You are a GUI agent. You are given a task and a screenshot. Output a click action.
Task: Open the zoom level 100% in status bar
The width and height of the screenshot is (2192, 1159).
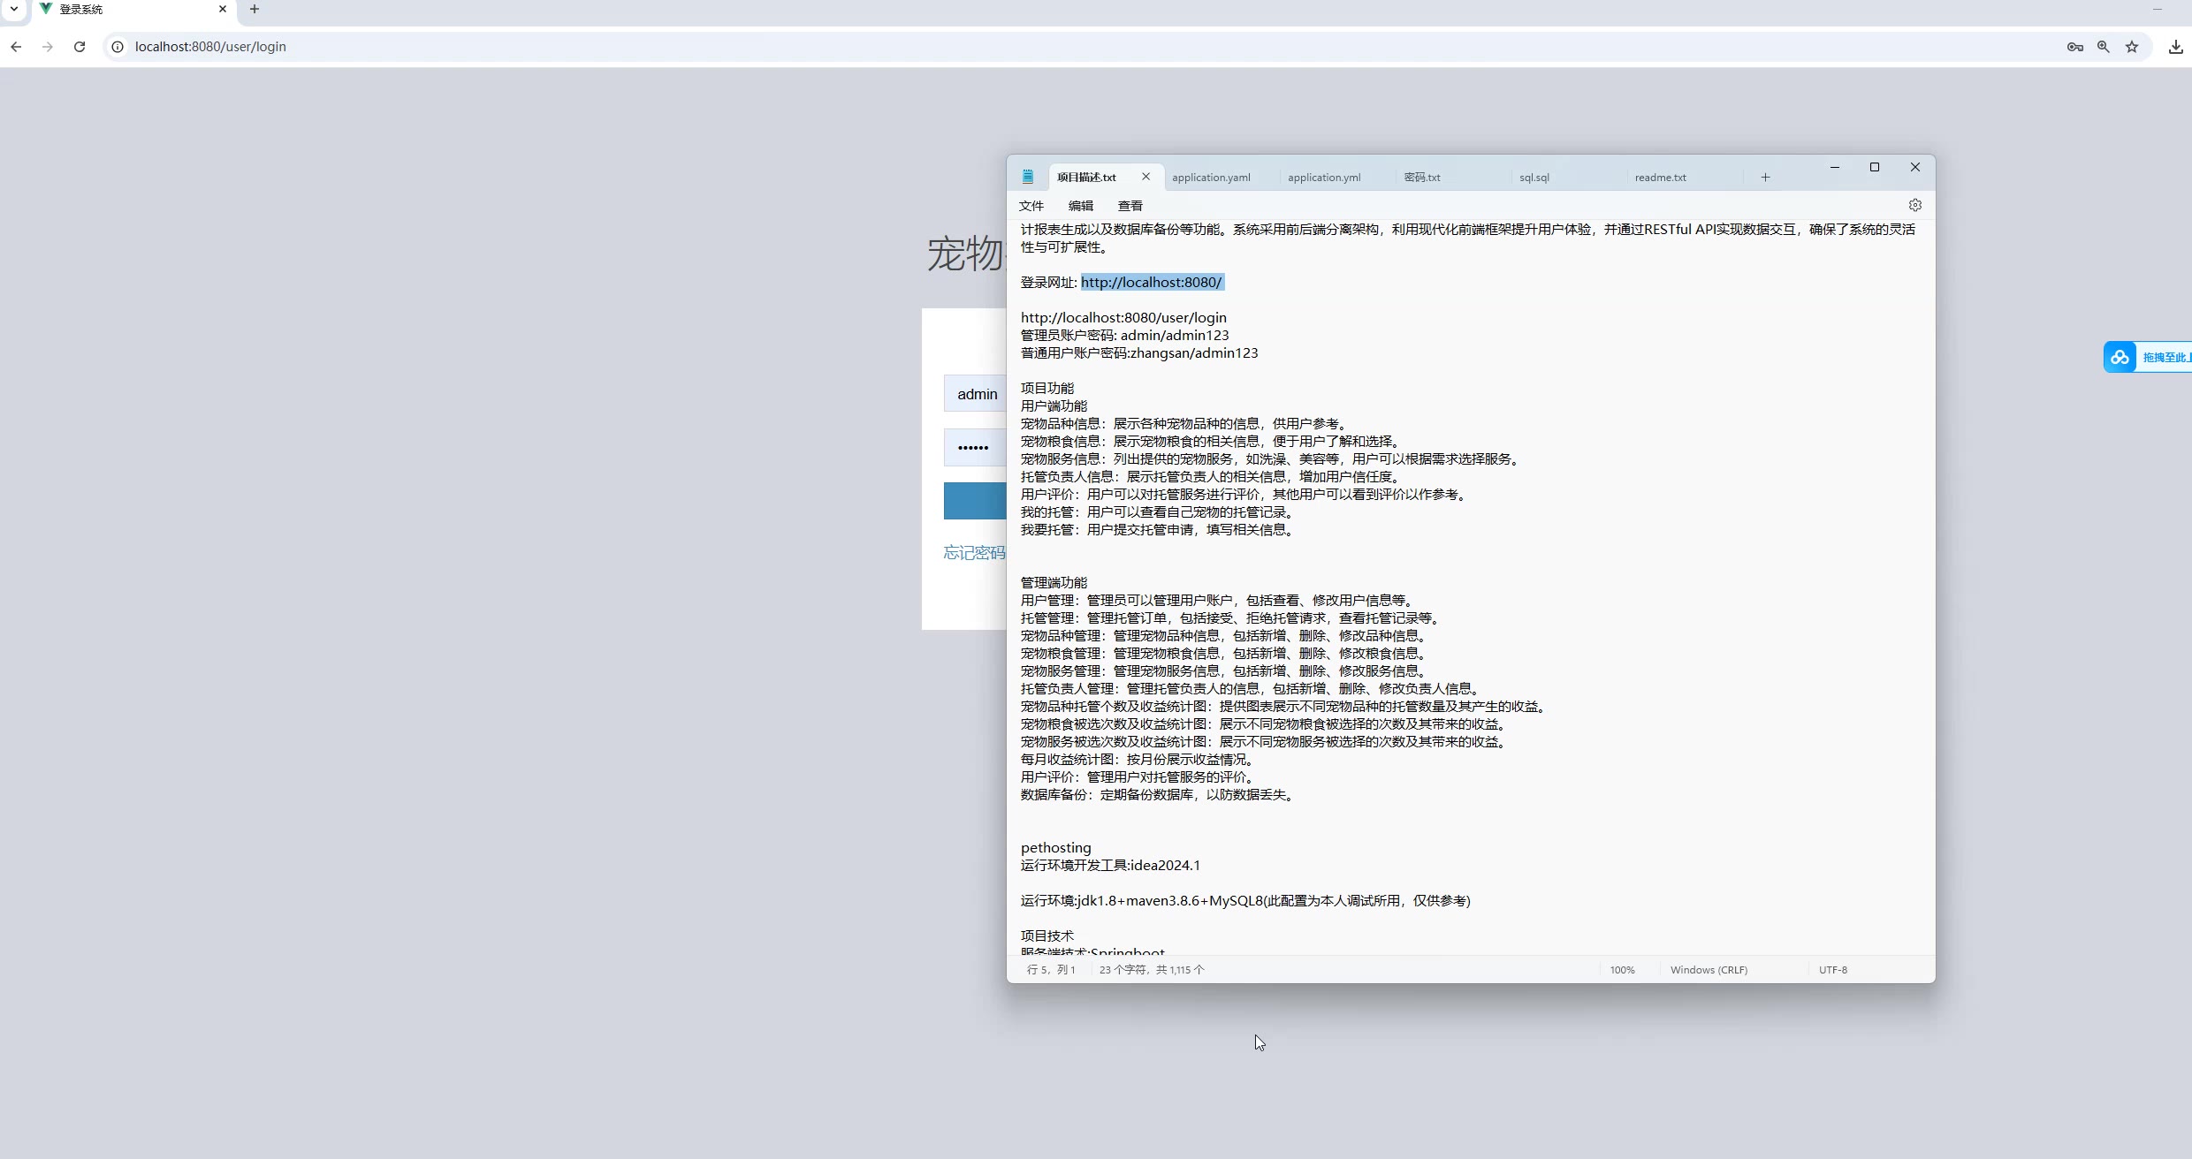point(1622,970)
